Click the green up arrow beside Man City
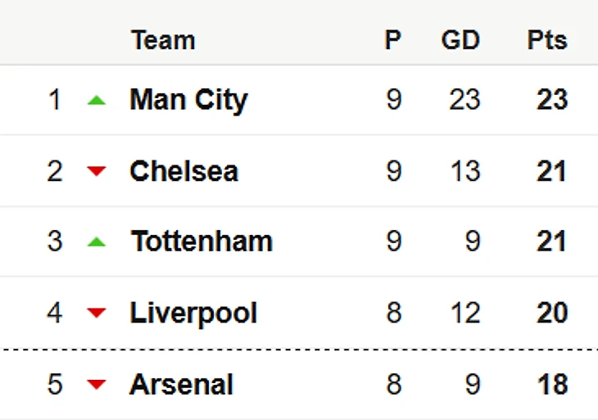Screen dimensions: 598x420 pos(97,101)
